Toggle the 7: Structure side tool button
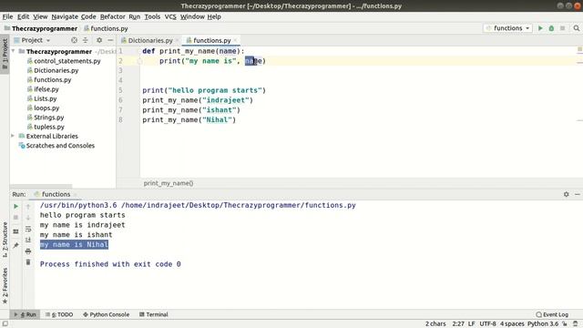The image size is (583, 328). (5, 240)
